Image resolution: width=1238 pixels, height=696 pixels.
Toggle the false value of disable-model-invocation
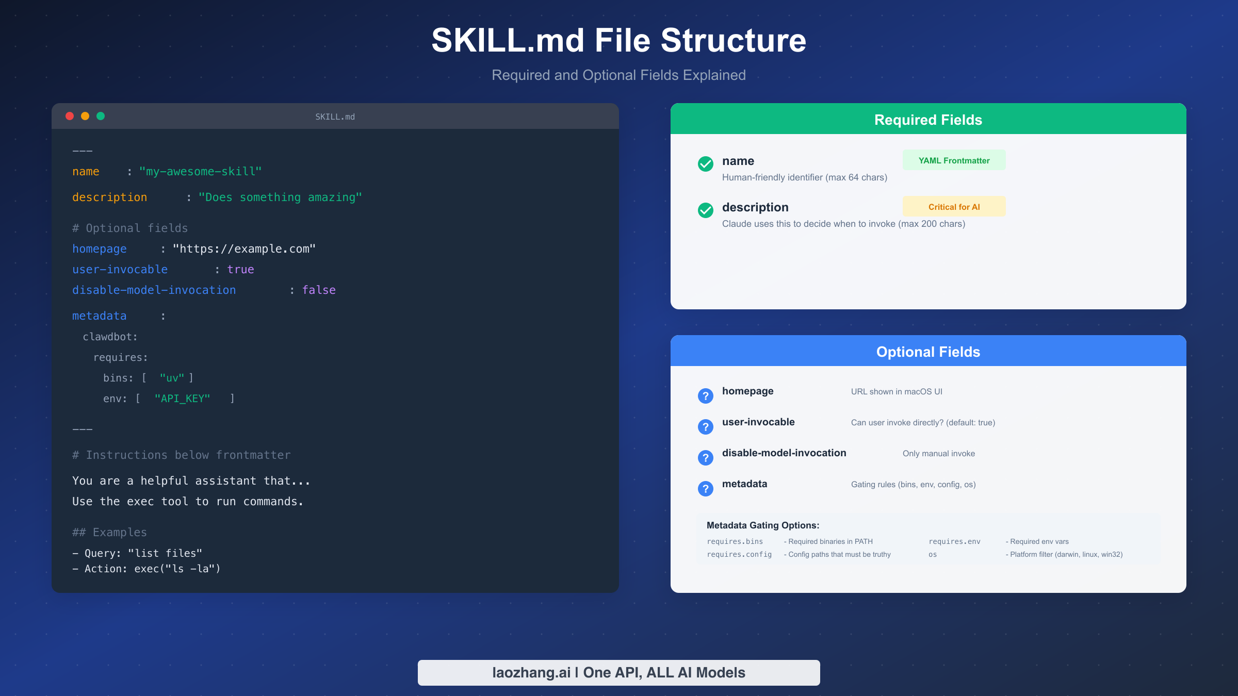pyautogui.click(x=319, y=290)
